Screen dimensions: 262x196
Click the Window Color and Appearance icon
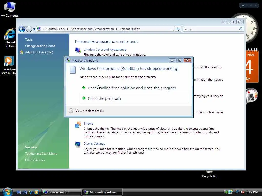pyautogui.click(x=78, y=50)
